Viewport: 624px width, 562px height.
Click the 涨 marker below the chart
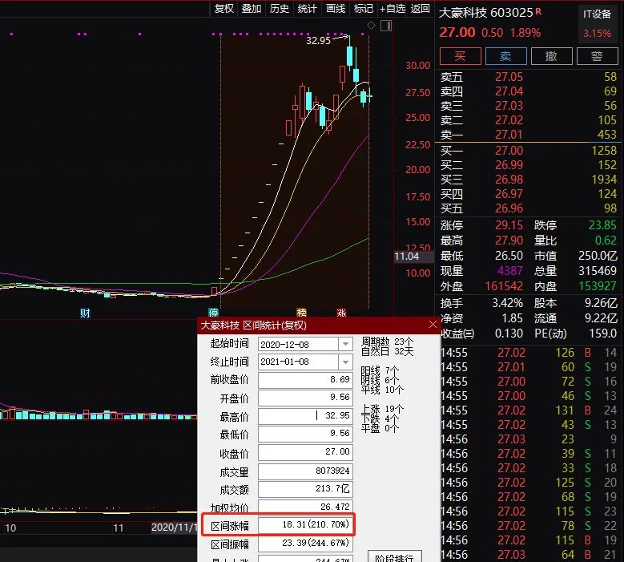341,313
